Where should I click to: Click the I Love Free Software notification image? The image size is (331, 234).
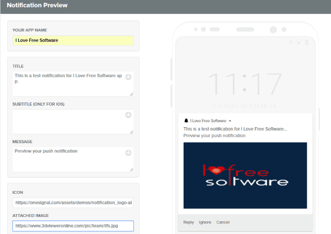pyautogui.click(x=245, y=175)
